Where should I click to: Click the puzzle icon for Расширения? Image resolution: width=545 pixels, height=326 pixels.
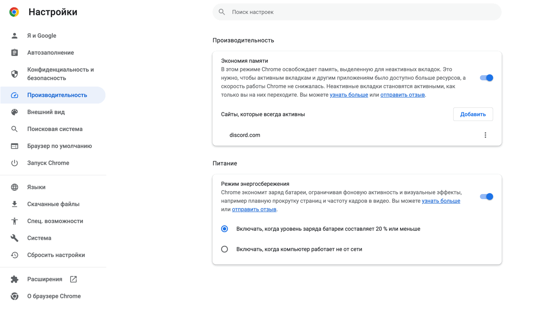coord(14,279)
